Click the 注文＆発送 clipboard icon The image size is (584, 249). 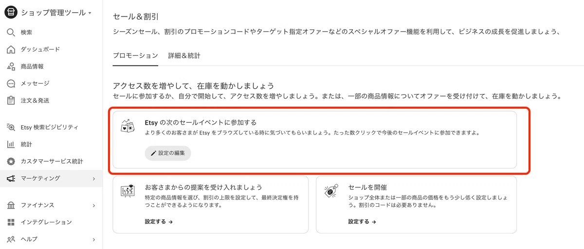point(11,100)
